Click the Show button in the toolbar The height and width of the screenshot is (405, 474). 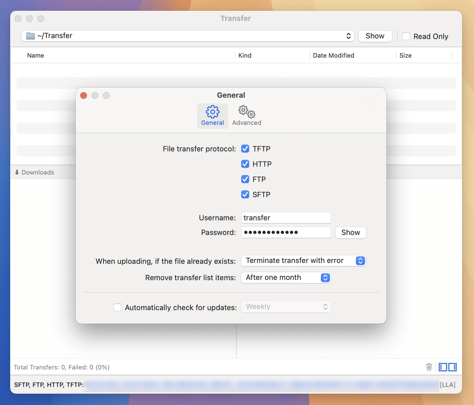tap(375, 36)
